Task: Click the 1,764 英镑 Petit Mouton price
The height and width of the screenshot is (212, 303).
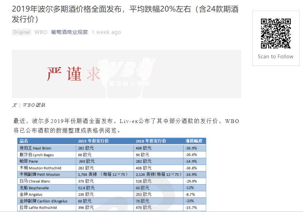Action: [x=103, y=174]
